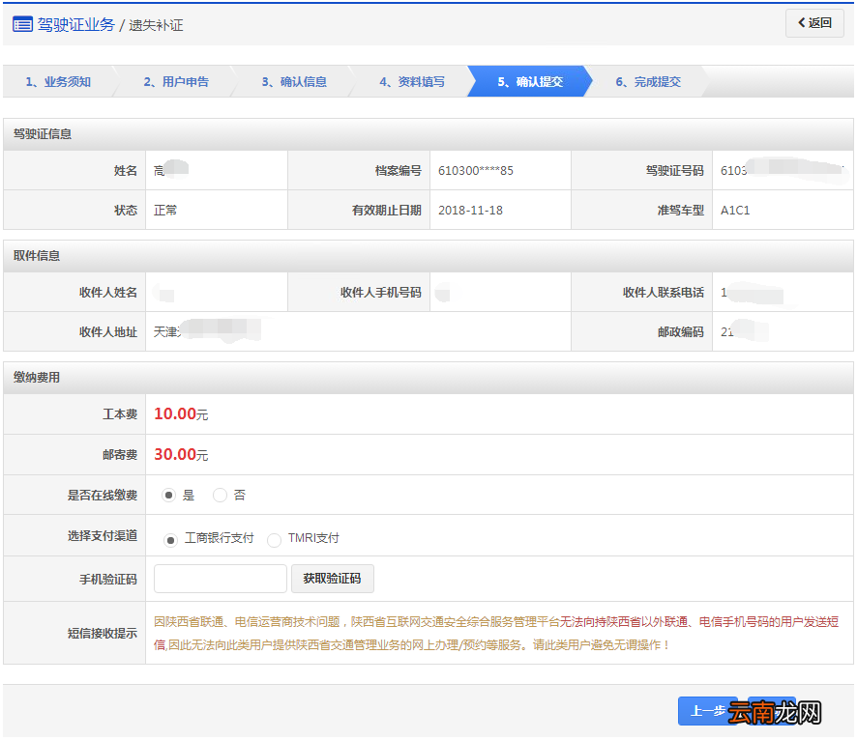This screenshot has height=740, width=857.
Task: Click the 收件人联系电话 label
Action: pyautogui.click(x=663, y=293)
